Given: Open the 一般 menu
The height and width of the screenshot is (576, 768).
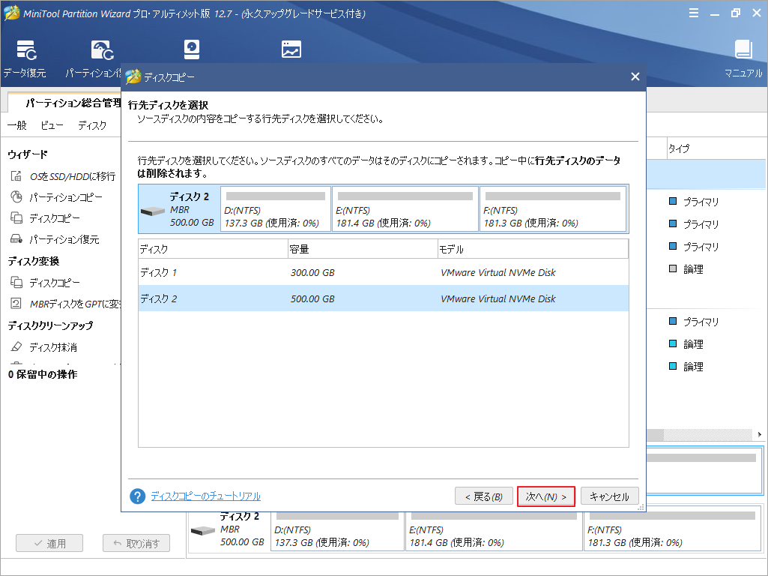Looking at the screenshot, I should 17,125.
